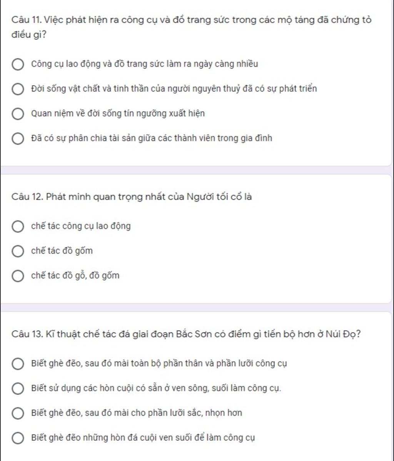The image size is (394, 461).
Task: Select "Công cụ lao động và đồ trang sức làm ra ngày càng nhiều"
Action: point(18,64)
